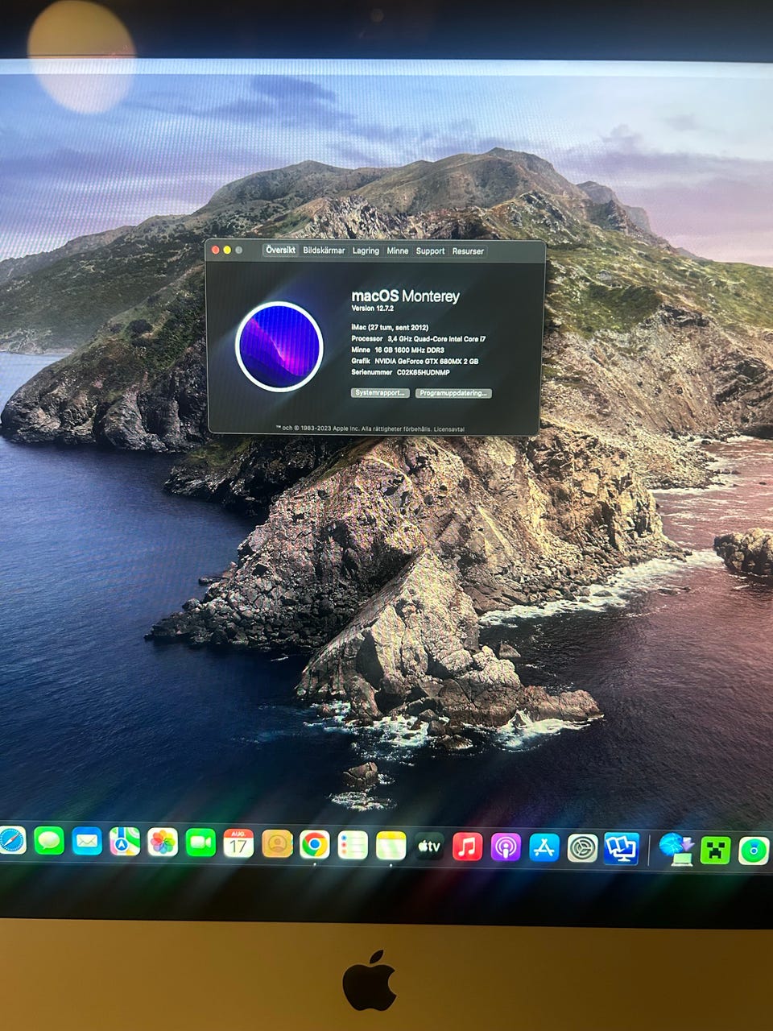Open the Notes app

[x=391, y=846]
